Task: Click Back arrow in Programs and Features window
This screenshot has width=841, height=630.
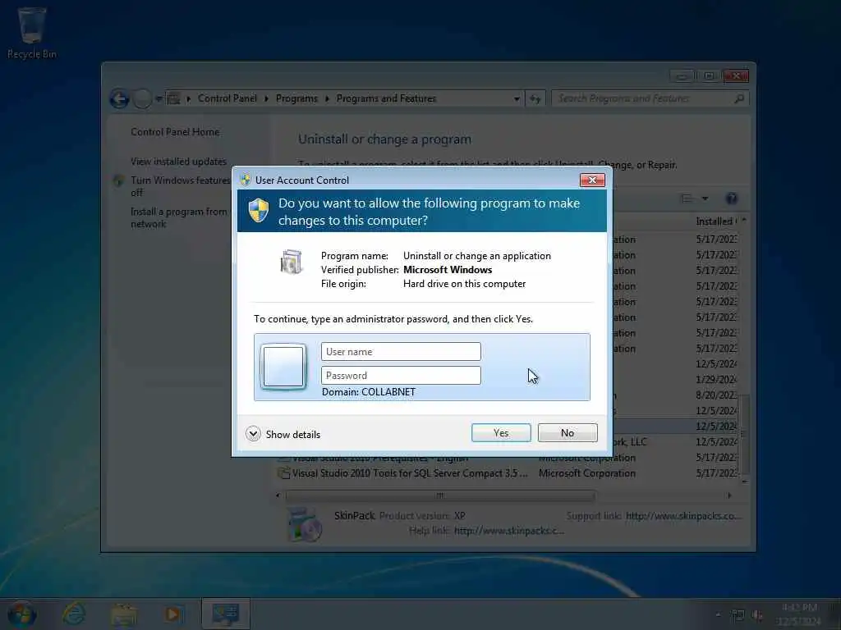Action: tap(119, 99)
